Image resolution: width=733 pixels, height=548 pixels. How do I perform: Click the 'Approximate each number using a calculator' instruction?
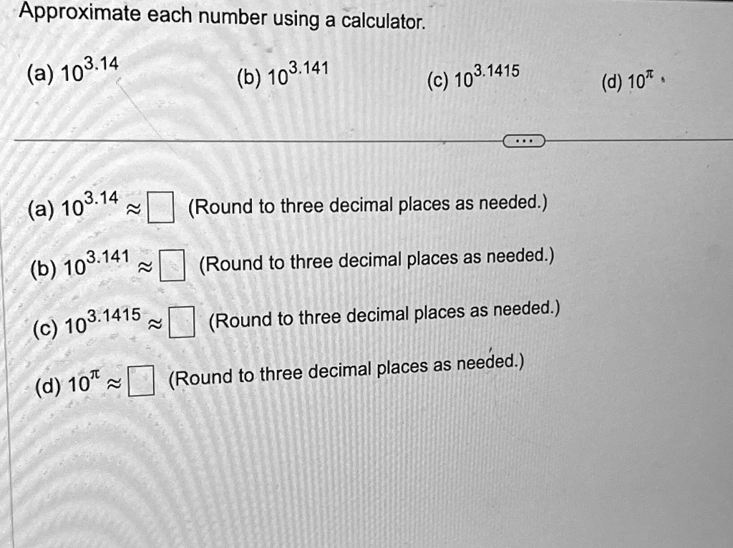(x=223, y=17)
